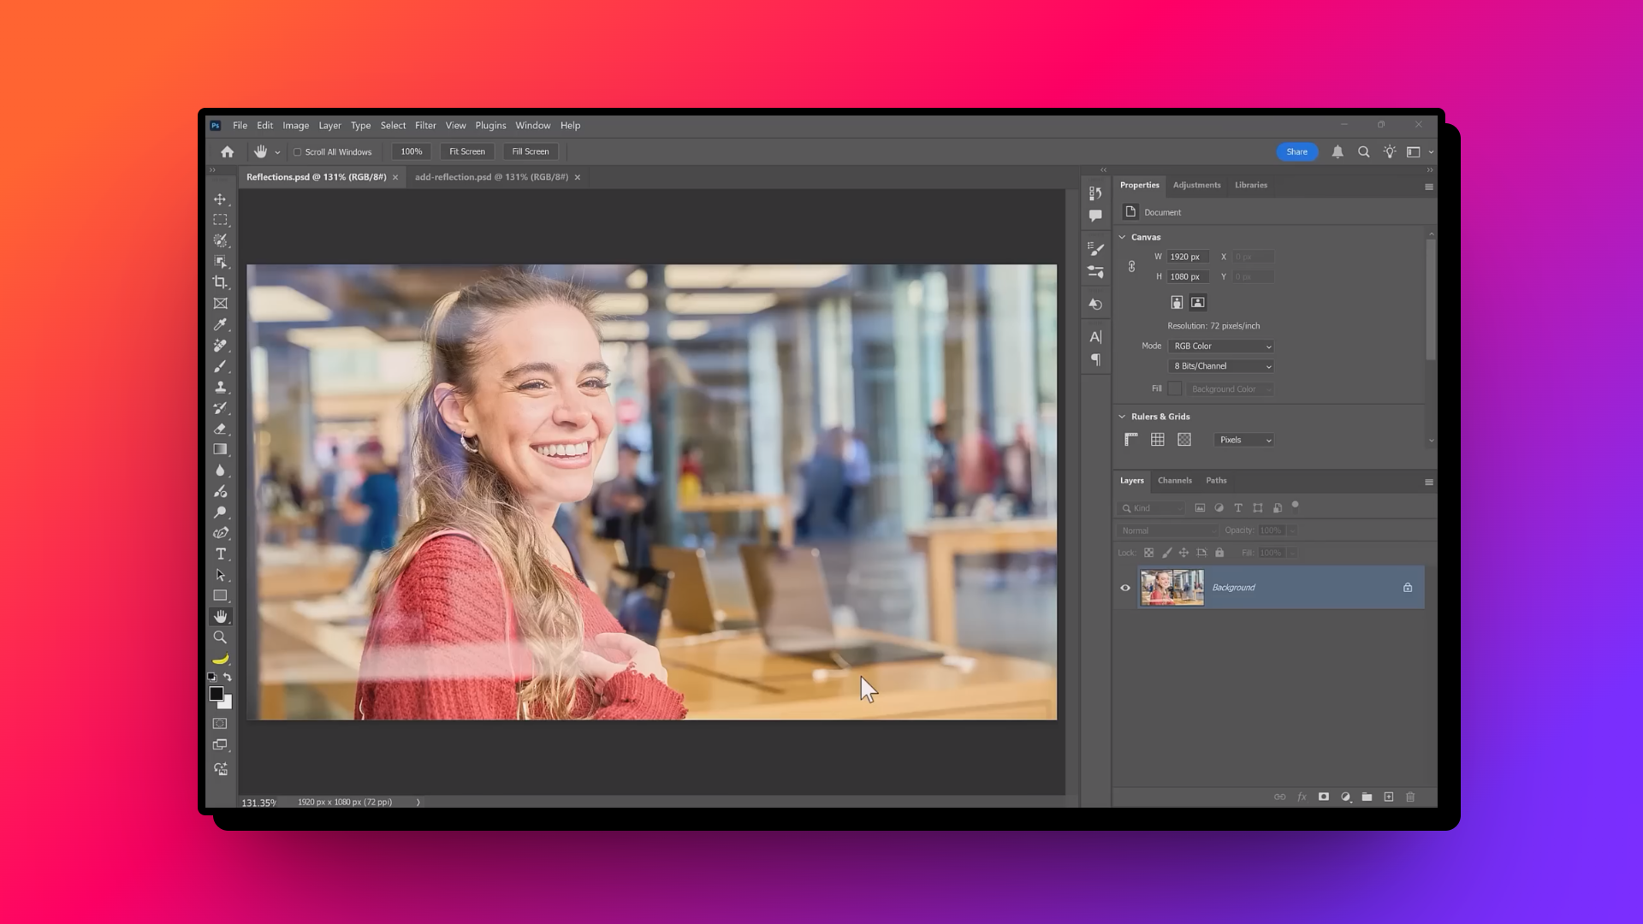1643x924 pixels.
Task: Hide the Background layer
Action: (1125, 588)
